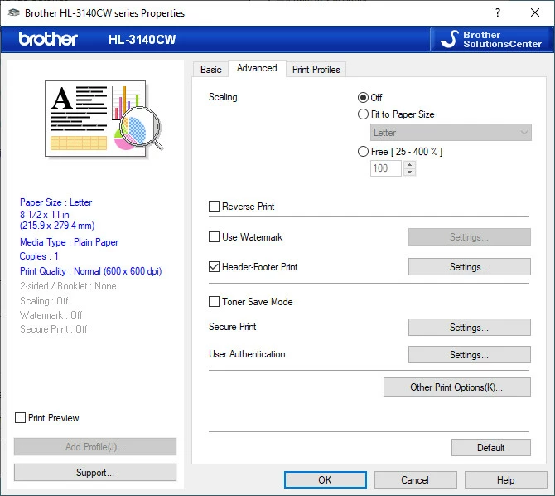The image size is (555, 496).
Task: Confirm with the OK button
Action: [x=326, y=480]
